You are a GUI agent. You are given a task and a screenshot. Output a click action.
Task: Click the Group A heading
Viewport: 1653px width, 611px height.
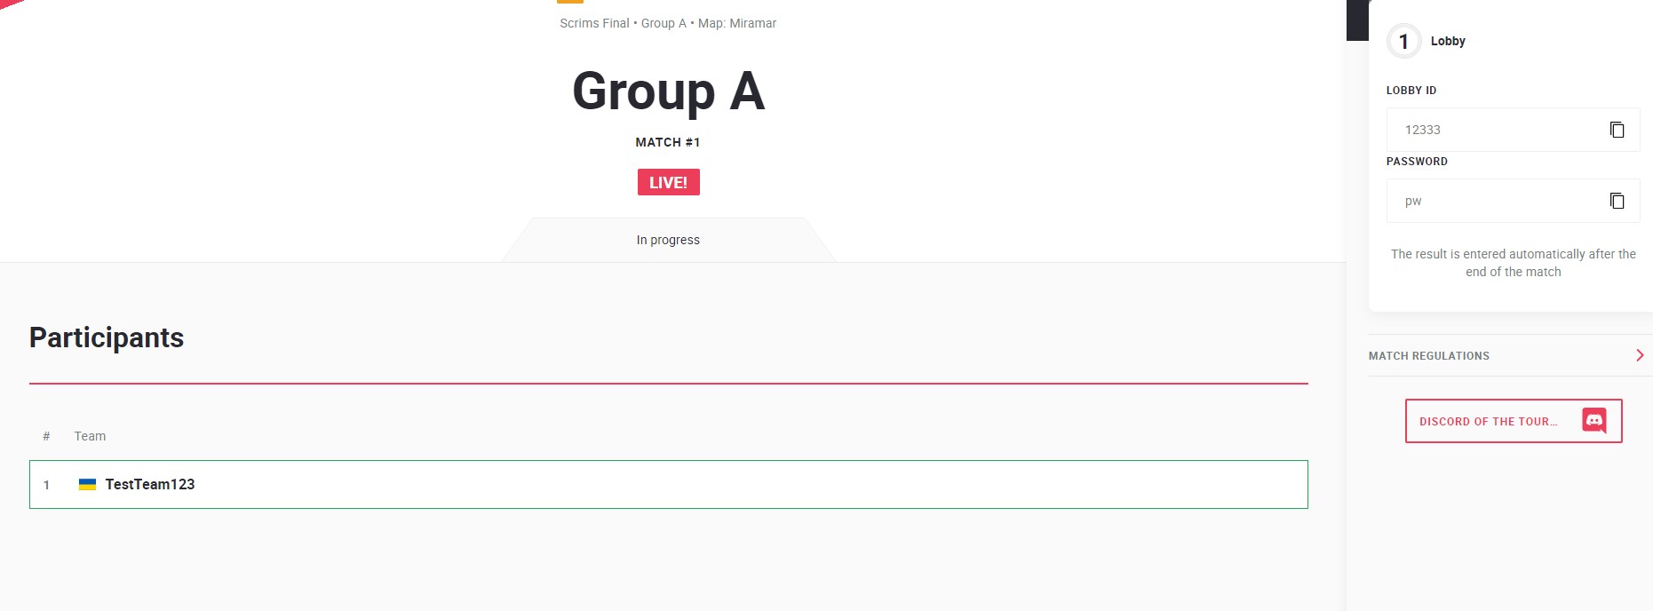668,91
